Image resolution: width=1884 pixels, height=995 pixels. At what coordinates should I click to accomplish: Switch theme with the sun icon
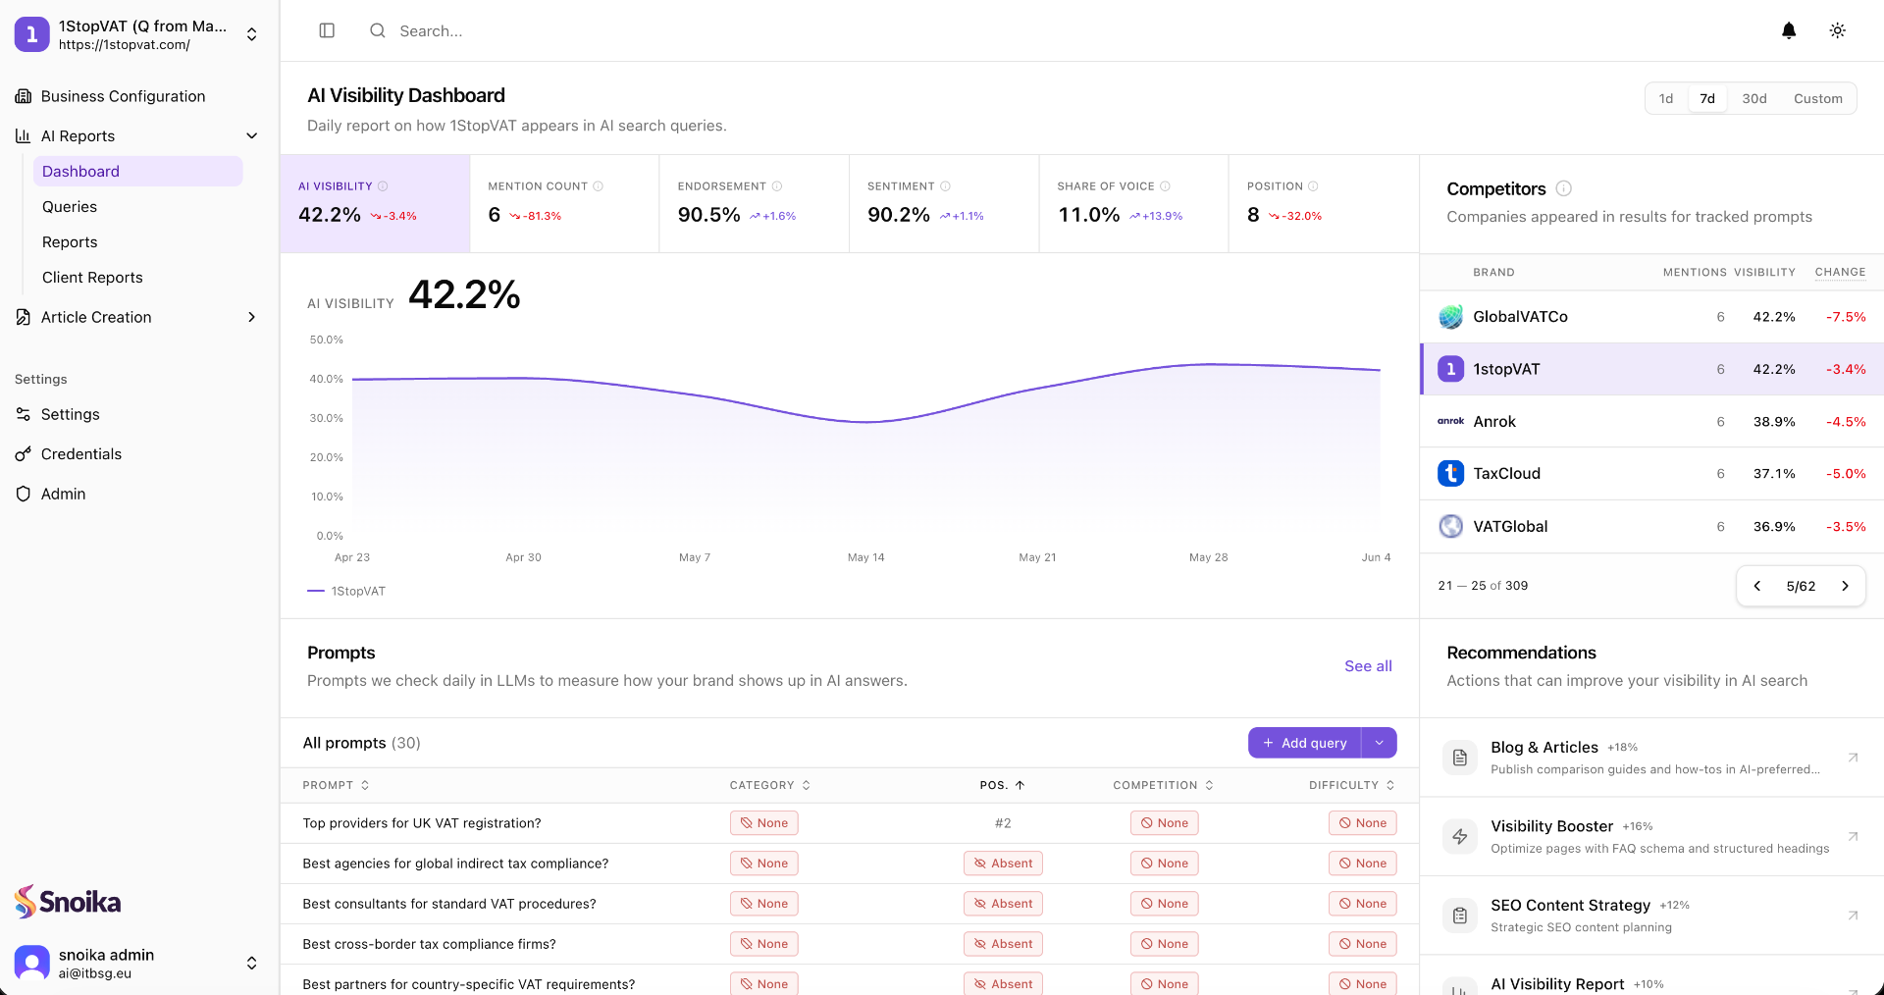point(1838,30)
